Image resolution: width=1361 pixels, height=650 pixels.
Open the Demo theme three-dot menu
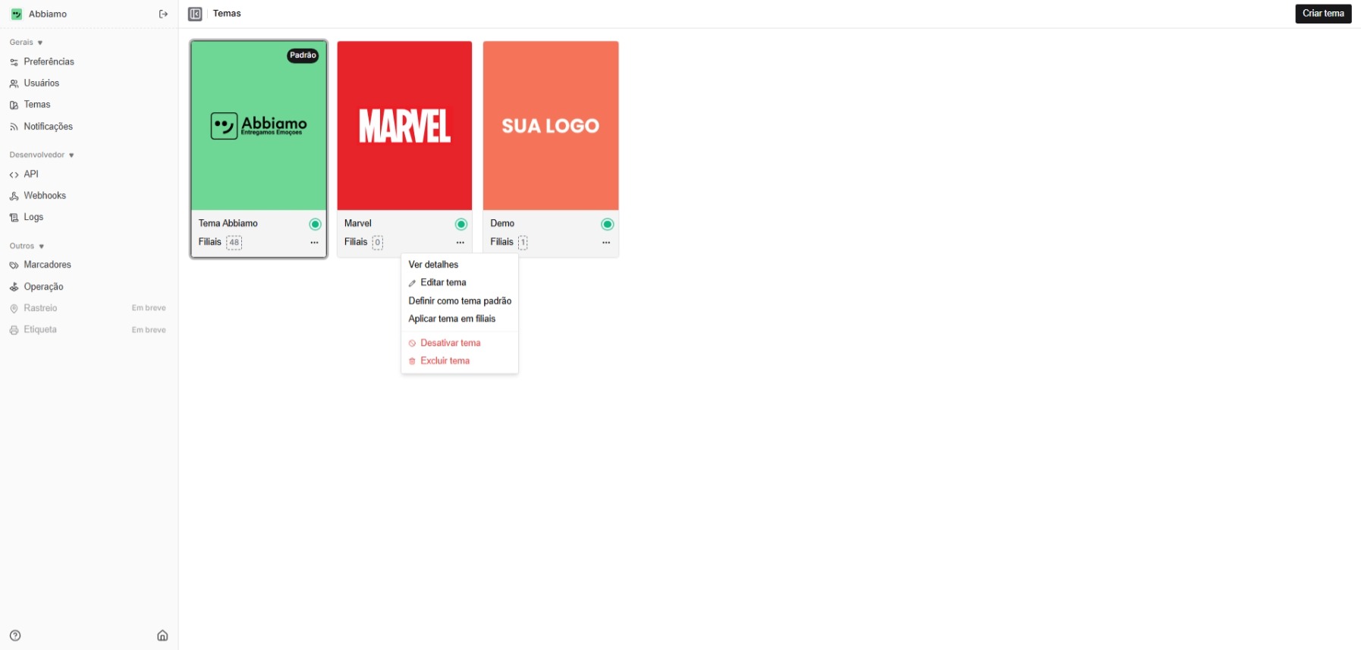click(x=606, y=243)
